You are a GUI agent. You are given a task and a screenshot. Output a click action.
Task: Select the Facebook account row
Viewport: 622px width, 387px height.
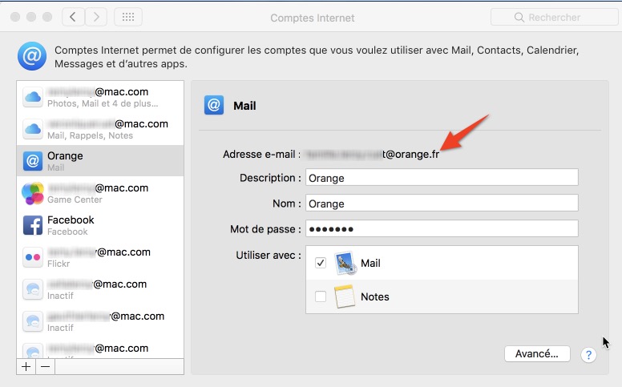tap(100, 225)
